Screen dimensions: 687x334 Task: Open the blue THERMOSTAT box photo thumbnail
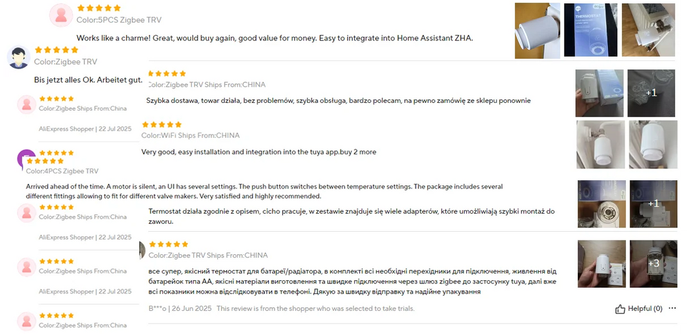point(590,30)
